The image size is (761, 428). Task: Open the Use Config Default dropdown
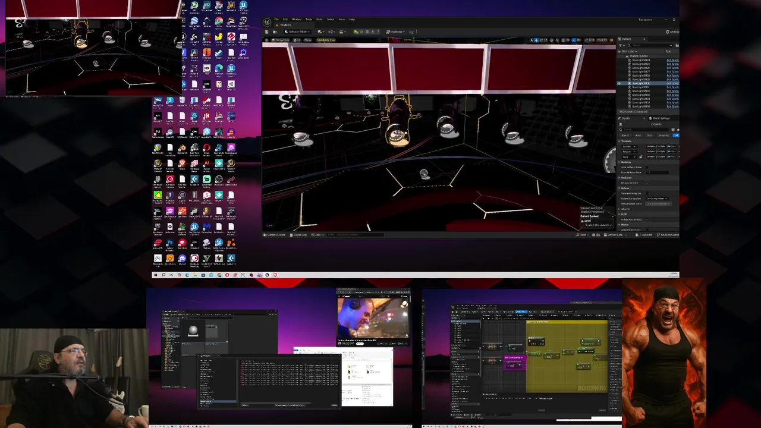pos(657,199)
